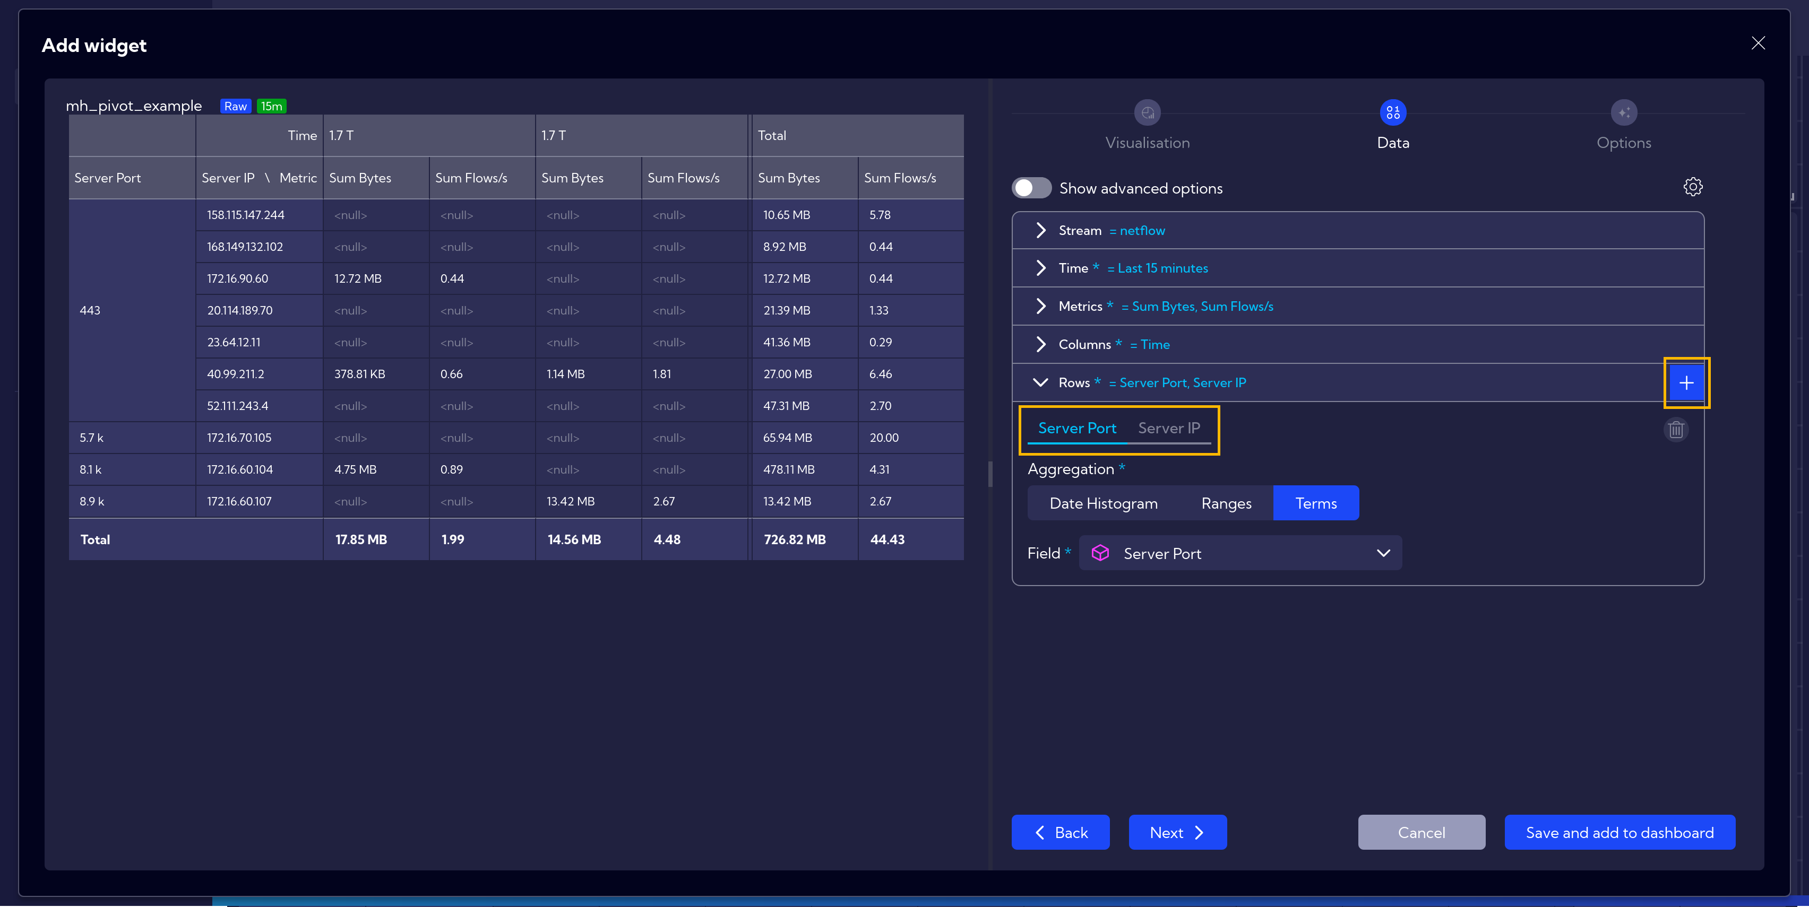Click cell 172.16.60.107
The width and height of the screenshot is (1809, 907).
[x=259, y=501]
